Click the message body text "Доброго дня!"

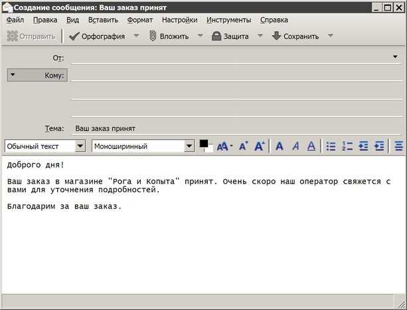(x=36, y=165)
